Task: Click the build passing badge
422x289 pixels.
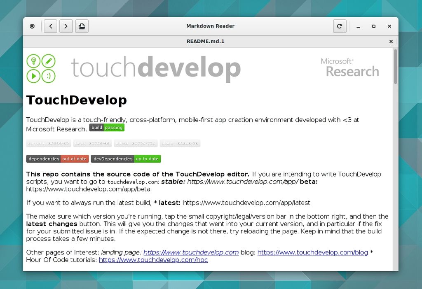Action: pos(107,128)
